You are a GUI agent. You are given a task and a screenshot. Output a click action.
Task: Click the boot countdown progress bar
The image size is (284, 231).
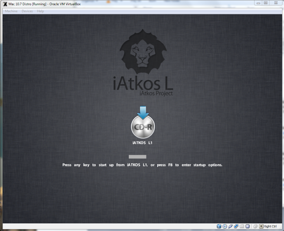pos(137,157)
